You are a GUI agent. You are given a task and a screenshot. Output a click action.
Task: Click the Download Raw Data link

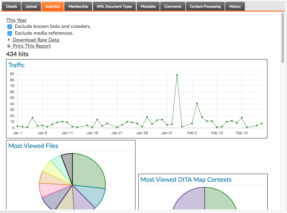coord(36,40)
